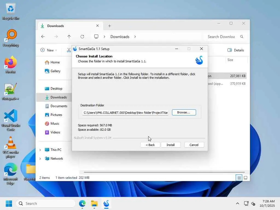Image resolution: width=280 pixels, height=210 pixels.
Task: Click the < Back button
Action: pyautogui.click(x=150, y=145)
